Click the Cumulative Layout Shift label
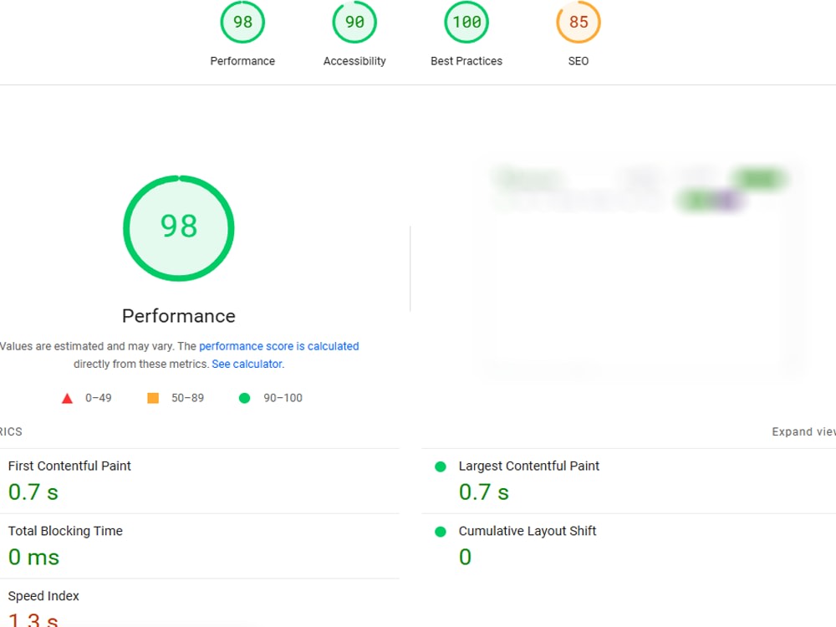Screen dimensions: 836x627 pyautogui.click(x=528, y=531)
